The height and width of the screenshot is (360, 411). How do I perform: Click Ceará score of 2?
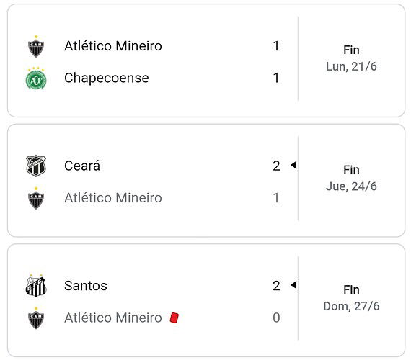tap(276, 166)
